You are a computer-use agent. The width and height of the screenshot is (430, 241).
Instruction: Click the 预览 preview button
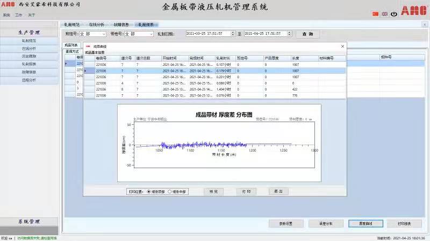[213, 191]
